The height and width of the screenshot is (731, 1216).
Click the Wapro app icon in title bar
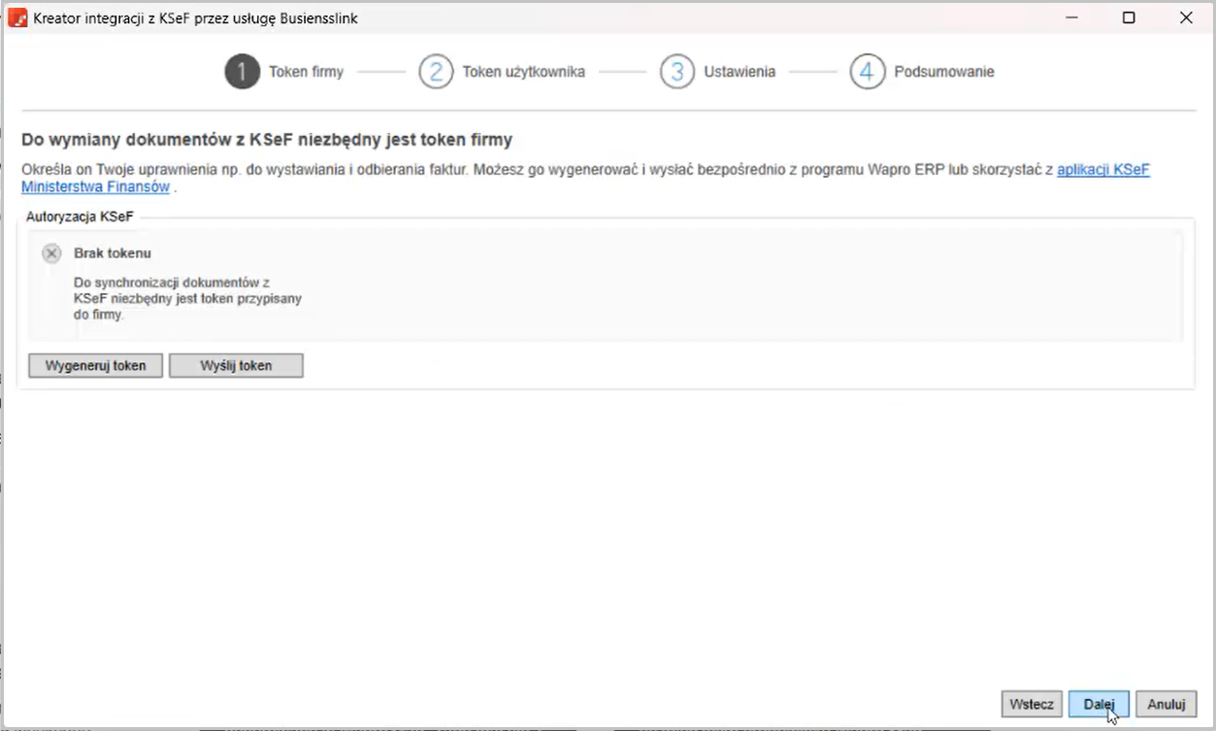(17, 18)
